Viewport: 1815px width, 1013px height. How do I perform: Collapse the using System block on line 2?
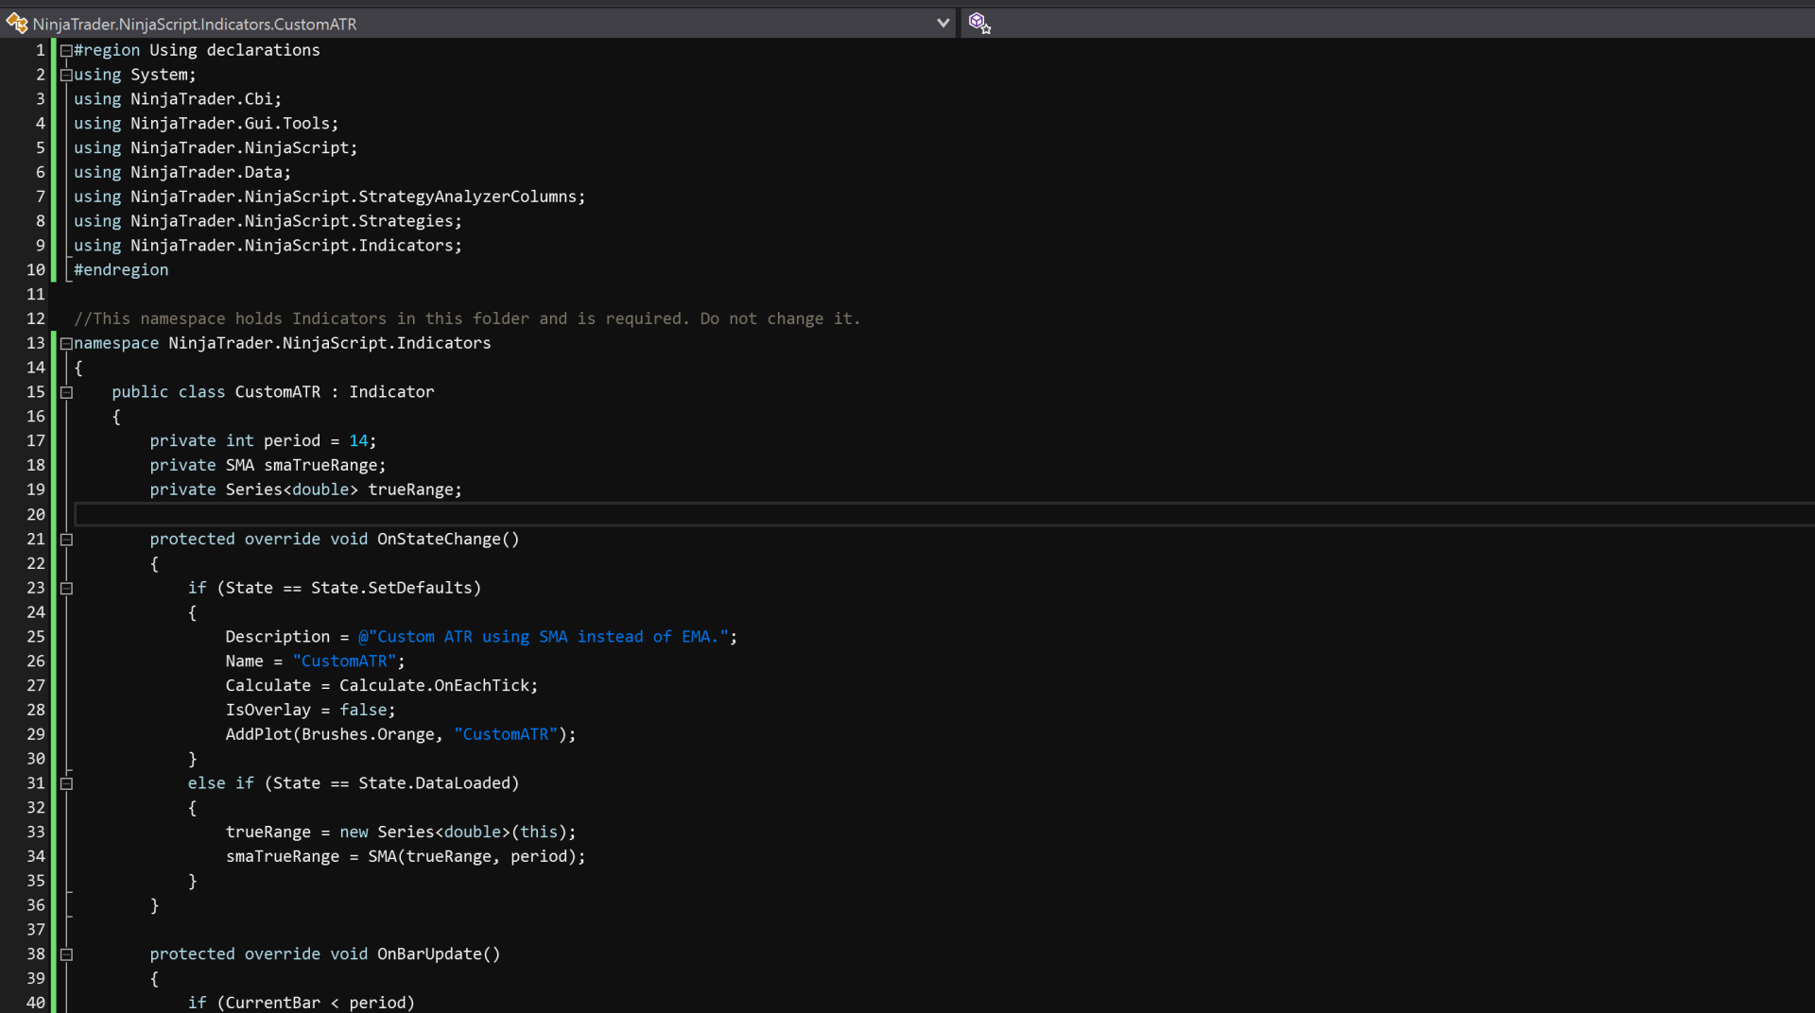66,76
